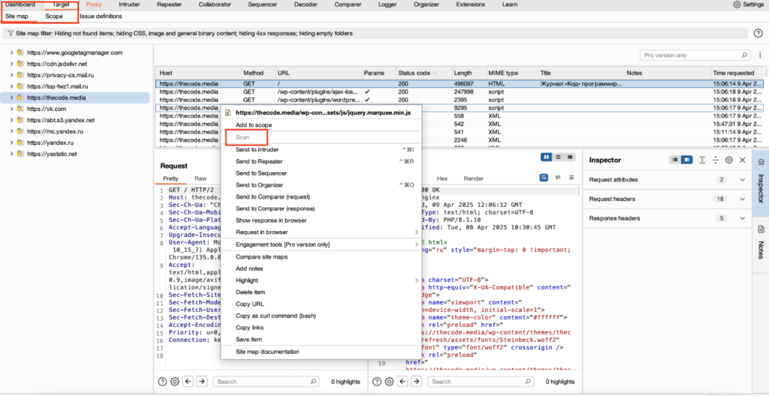Viewport: 769px width, 396px height.
Task: Open the Decoder tab
Action: click(x=306, y=4)
